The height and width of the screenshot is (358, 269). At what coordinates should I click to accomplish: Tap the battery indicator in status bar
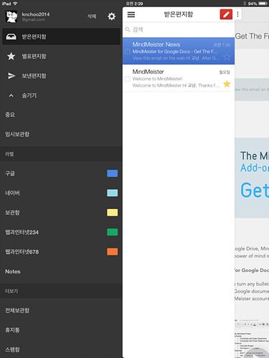pos(263,4)
